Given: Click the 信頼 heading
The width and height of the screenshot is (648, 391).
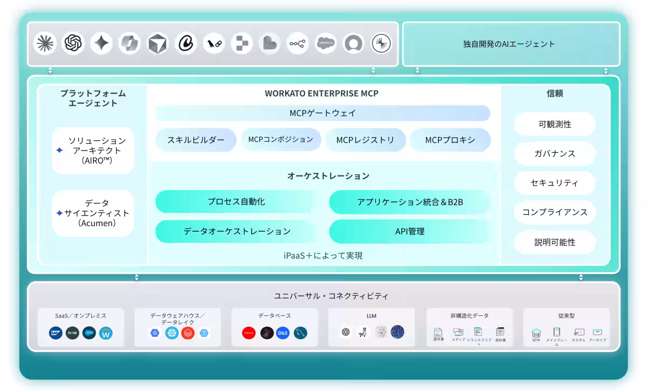Looking at the screenshot, I should [x=555, y=93].
